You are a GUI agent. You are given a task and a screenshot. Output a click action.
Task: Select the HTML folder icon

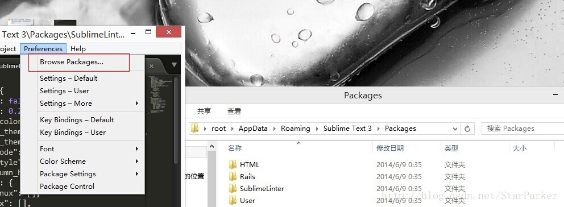233,164
